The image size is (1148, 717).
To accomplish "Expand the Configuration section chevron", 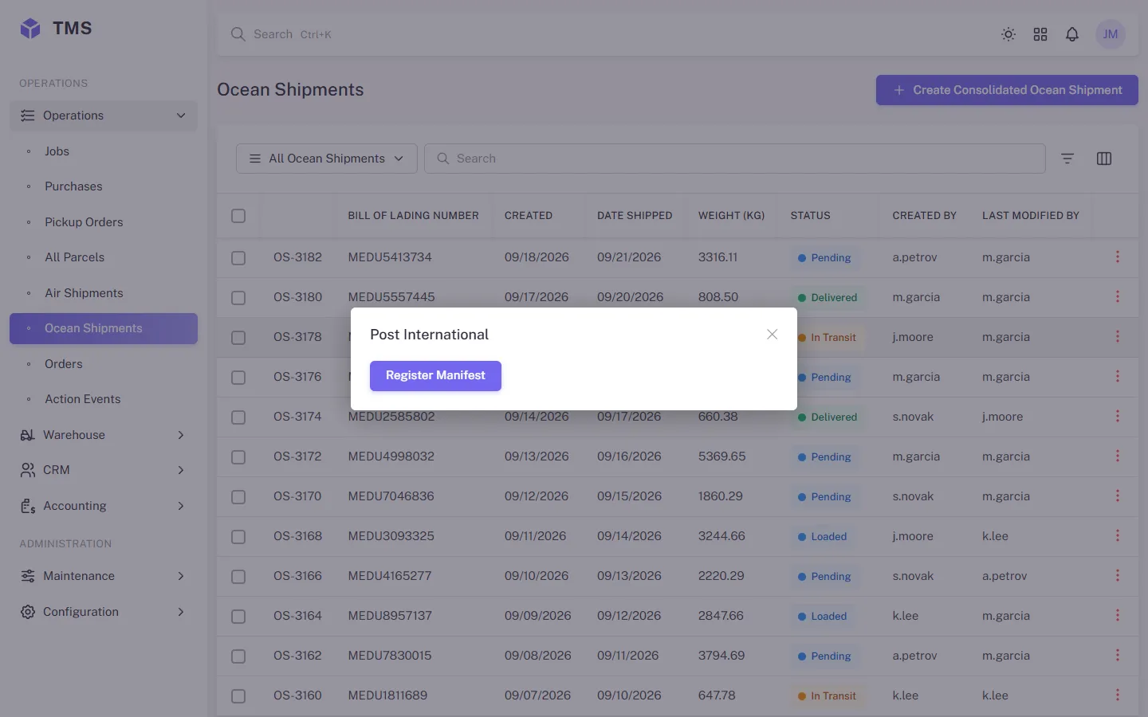I will tap(181, 612).
